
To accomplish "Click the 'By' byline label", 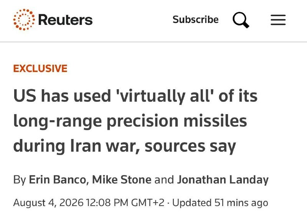I will point(20,180).
